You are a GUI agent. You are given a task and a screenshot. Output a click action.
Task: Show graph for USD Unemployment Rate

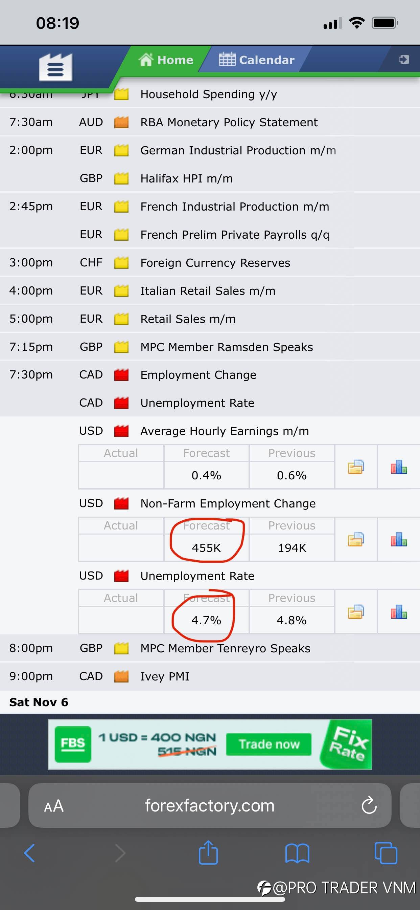coord(399,612)
